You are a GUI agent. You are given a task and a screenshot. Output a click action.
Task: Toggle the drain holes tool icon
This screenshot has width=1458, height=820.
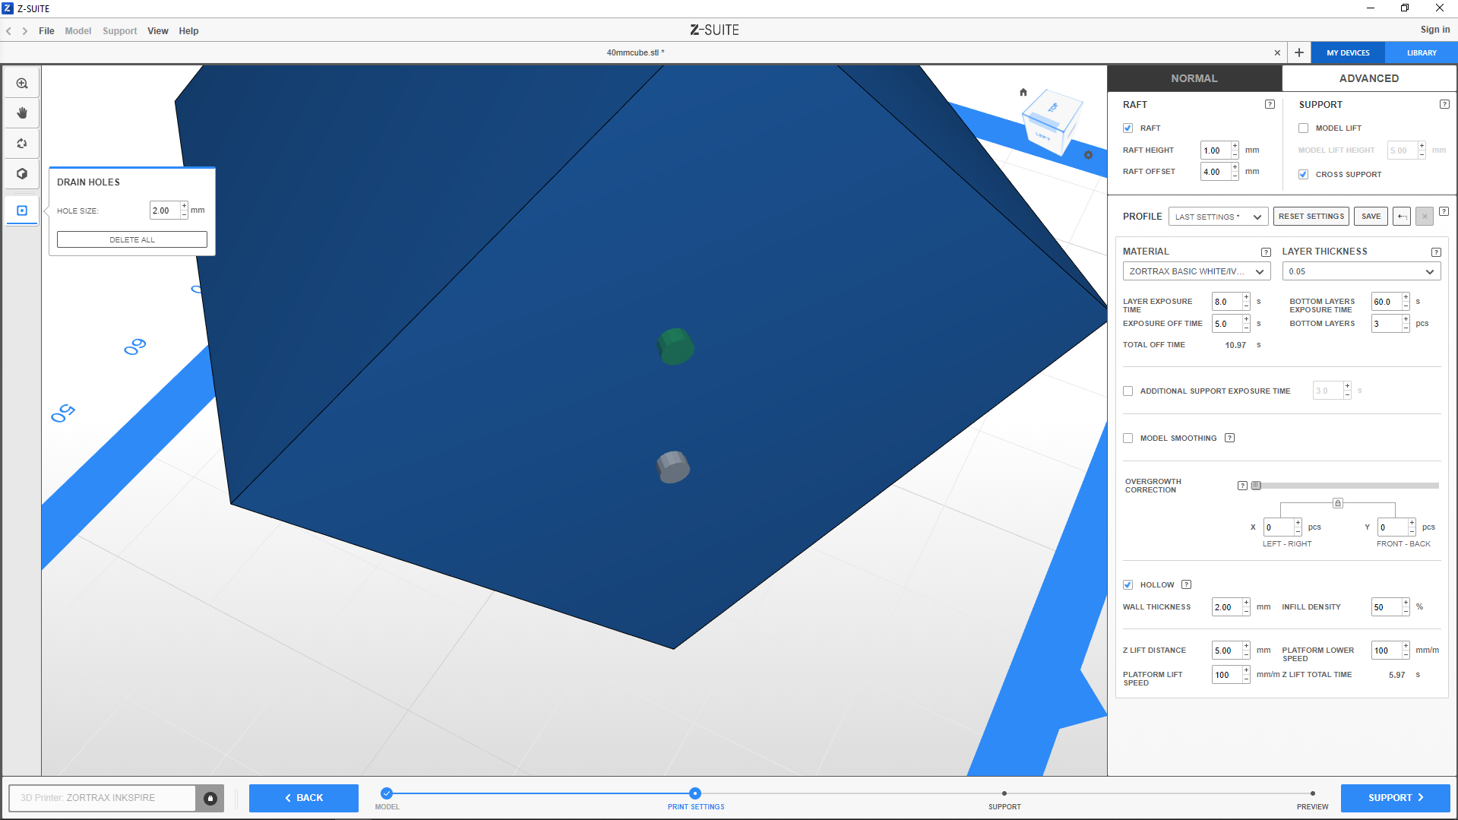(x=22, y=211)
